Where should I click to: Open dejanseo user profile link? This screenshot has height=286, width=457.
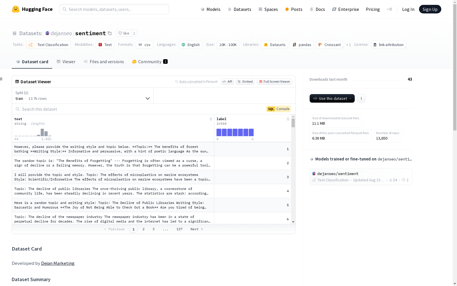pos(61,33)
